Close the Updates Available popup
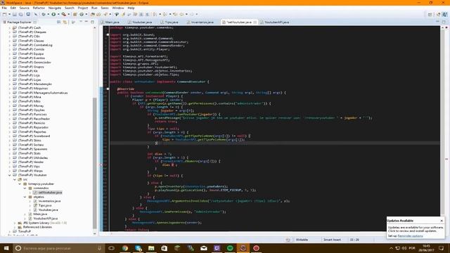Screen dimensions: 450x253 point(442,221)
